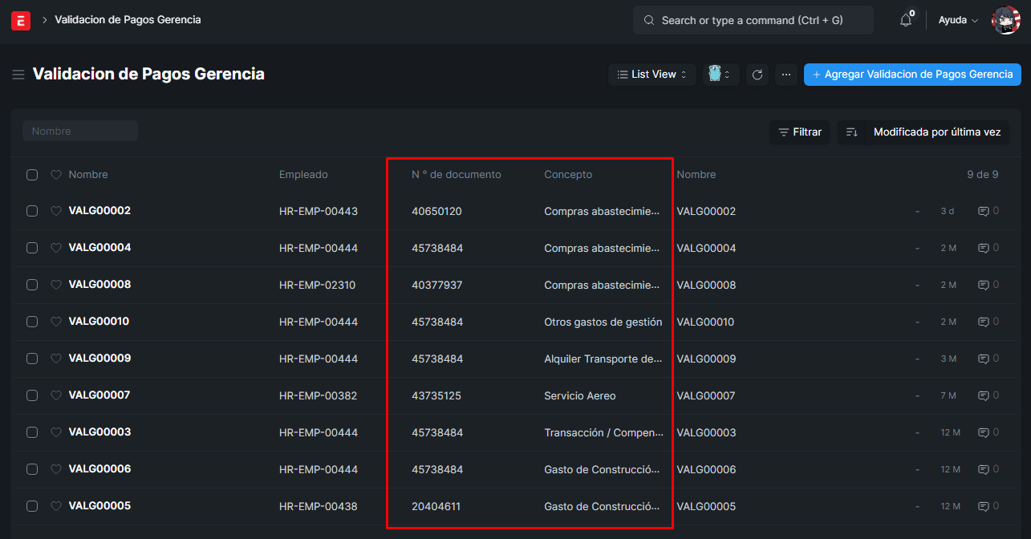Viewport: 1031px width, 539px height.
Task: Open the notifications bell
Action: (x=906, y=21)
